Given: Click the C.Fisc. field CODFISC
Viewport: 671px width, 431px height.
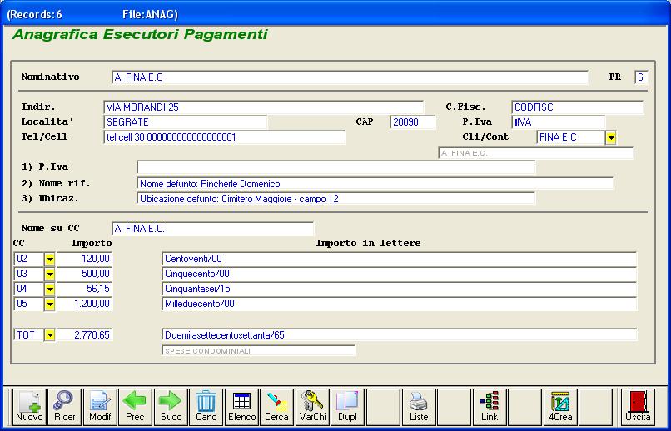Looking at the screenshot, I should (x=577, y=107).
